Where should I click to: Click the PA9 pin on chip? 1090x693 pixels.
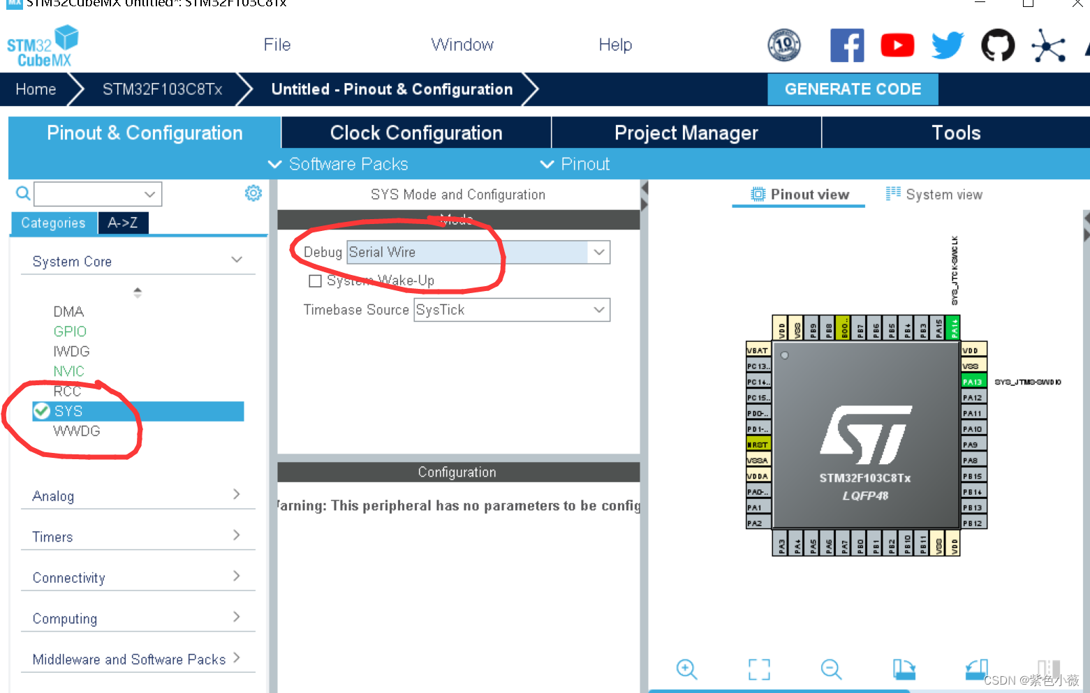point(973,445)
